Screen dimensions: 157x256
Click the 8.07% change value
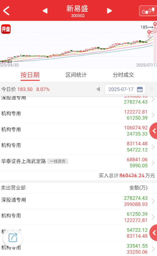pos(43,89)
